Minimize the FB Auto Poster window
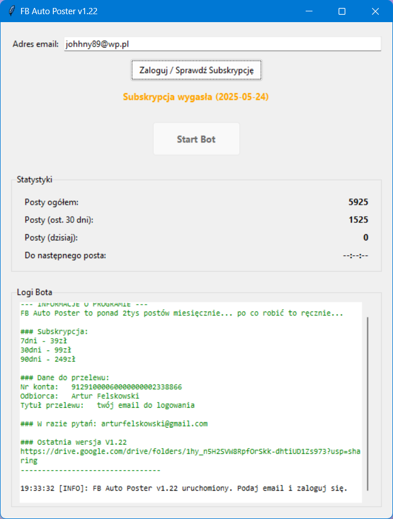 (309, 11)
